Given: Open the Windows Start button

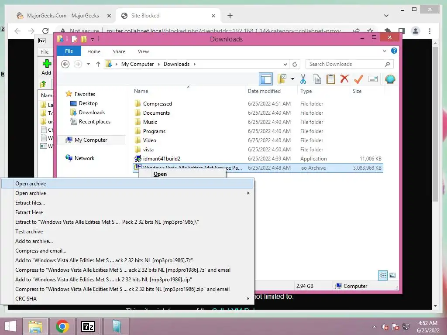Looking at the screenshot, I should pos(10,326).
